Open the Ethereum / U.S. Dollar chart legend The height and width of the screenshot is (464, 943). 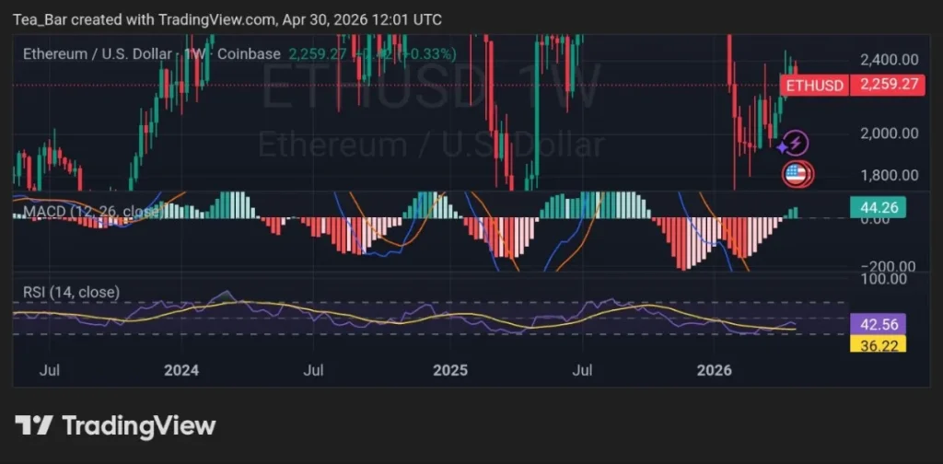pos(151,54)
